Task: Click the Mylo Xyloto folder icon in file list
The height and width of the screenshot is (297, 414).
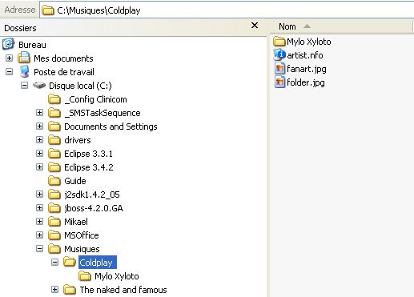Action: point(279,42)
